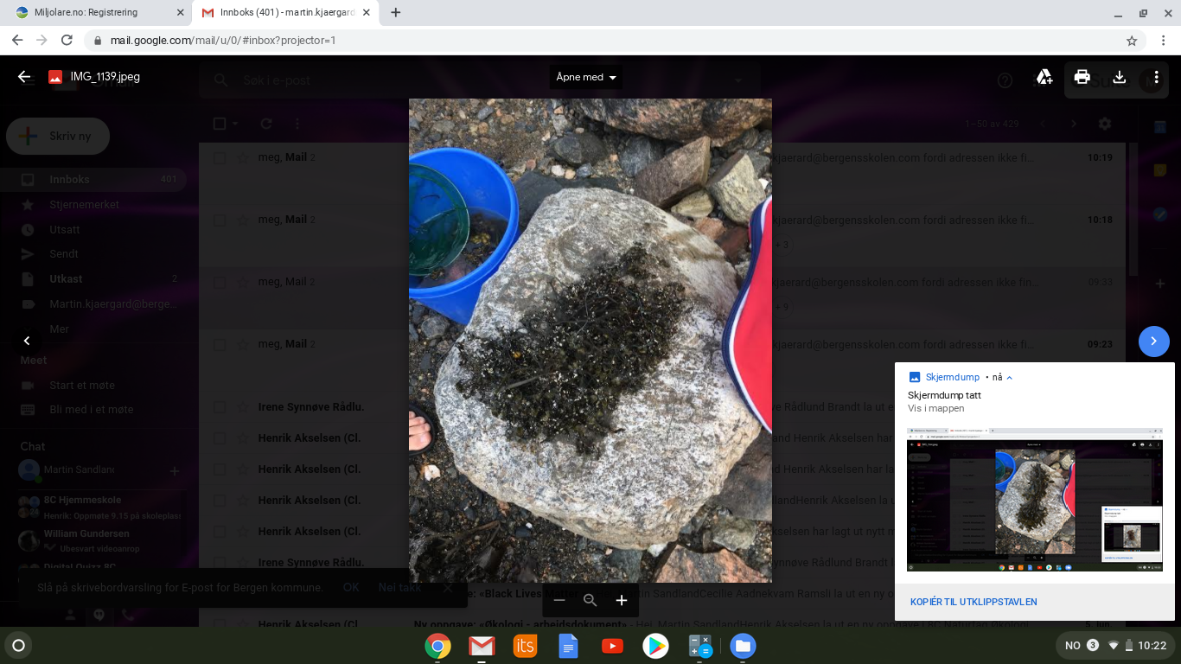Zoom in on the image
The image size is (1181, 664).
622,600
